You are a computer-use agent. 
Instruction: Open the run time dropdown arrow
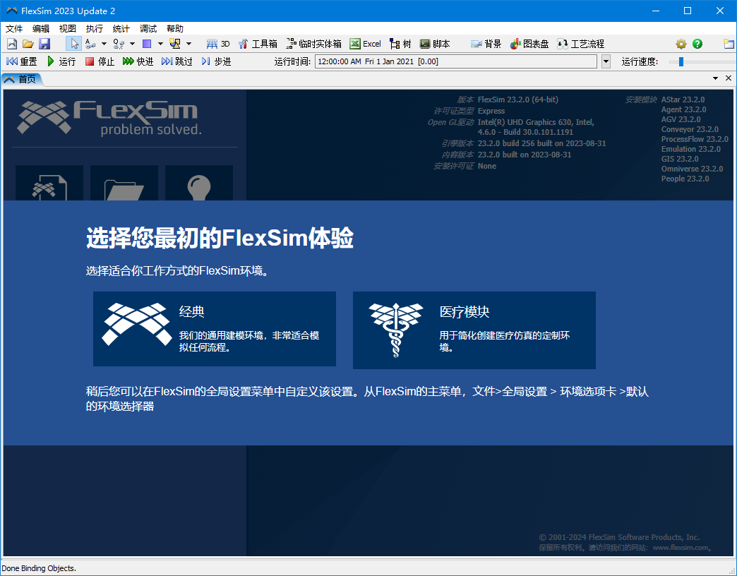click(606, 61)
